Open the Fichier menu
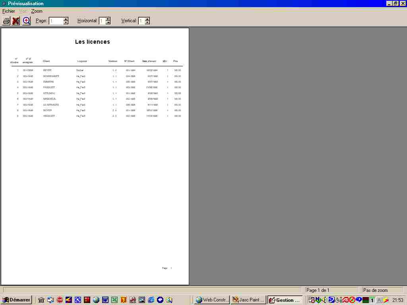407x305 pixels. (x=9, y=11)
